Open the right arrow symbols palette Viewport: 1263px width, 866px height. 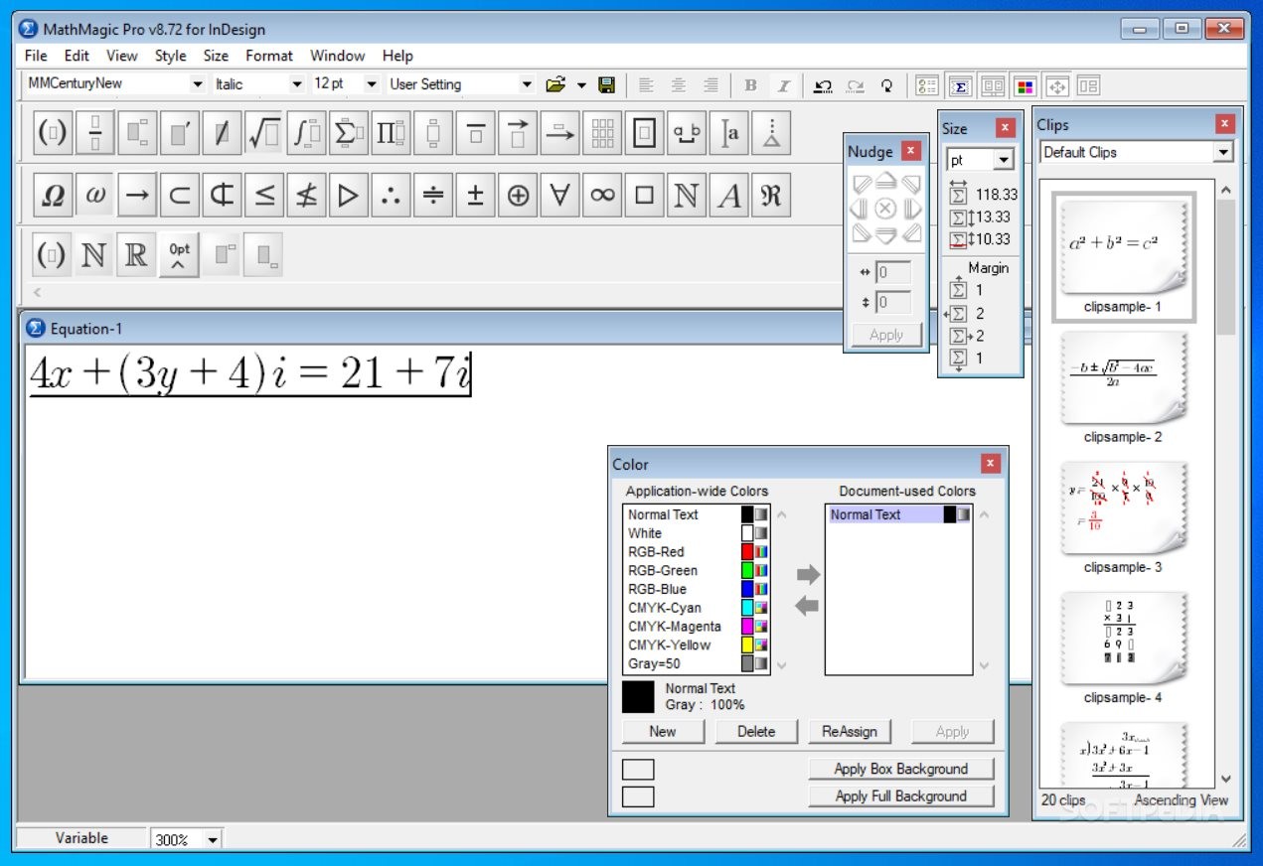point(137,196)
